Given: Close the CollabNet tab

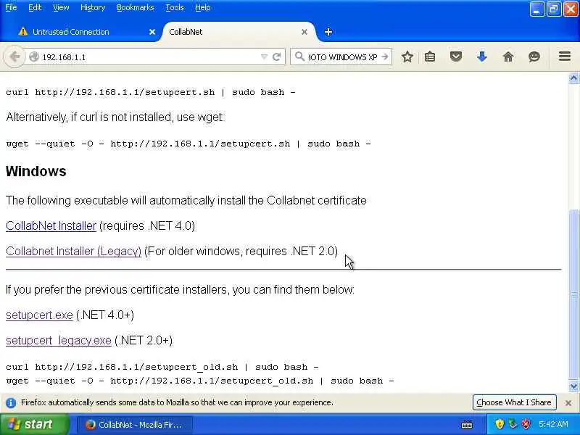Looking at the screenshot, I should tap(304, 32).
